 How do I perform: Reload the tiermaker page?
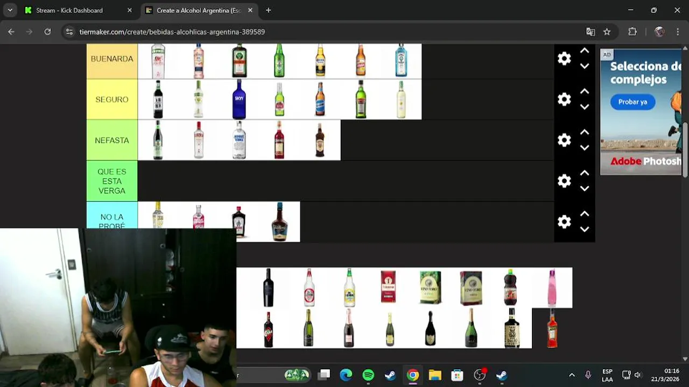(47, 32)
